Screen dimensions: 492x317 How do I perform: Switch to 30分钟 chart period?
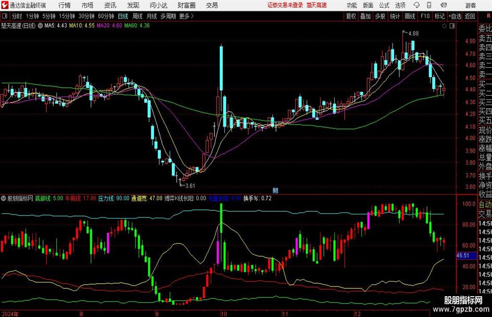(86, 16)
